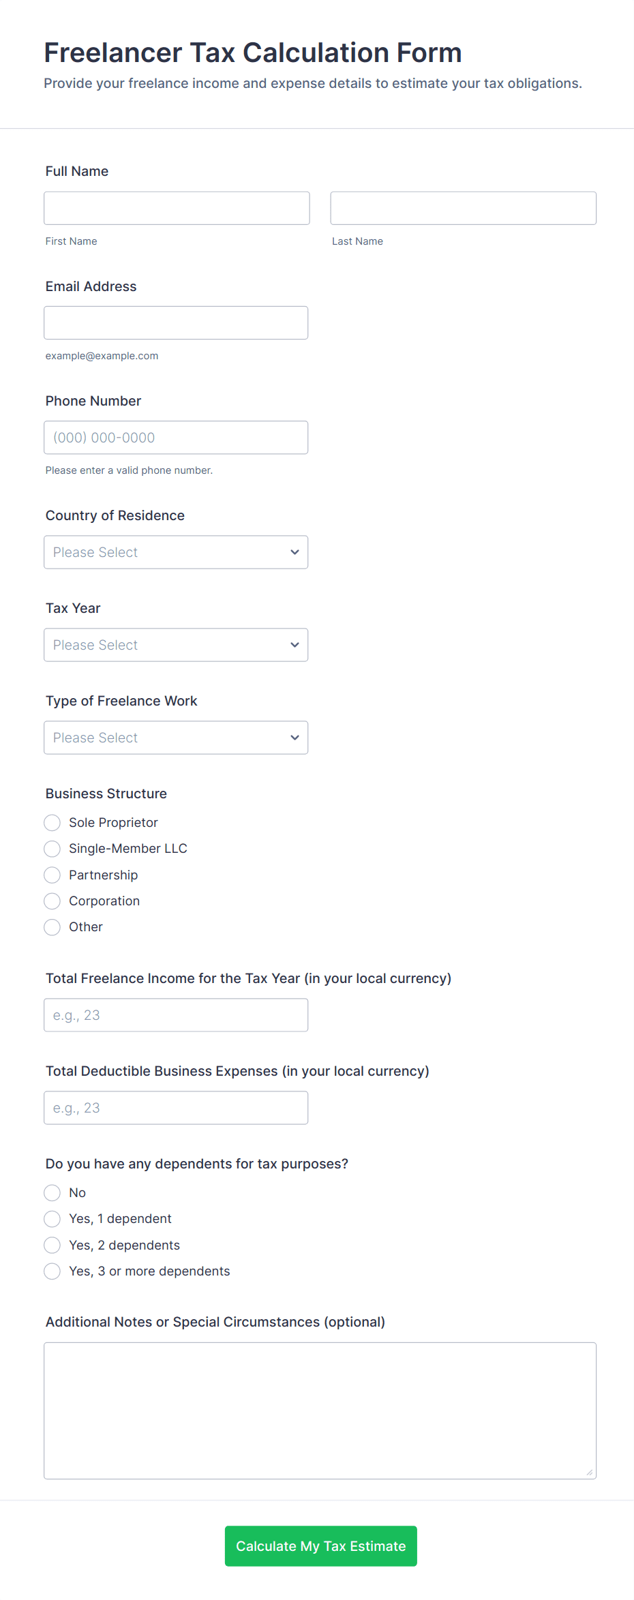Expand the Tax Year dropdown
Screen dimensions: 634x1600
pyautogui.click(x=176, y=645)
